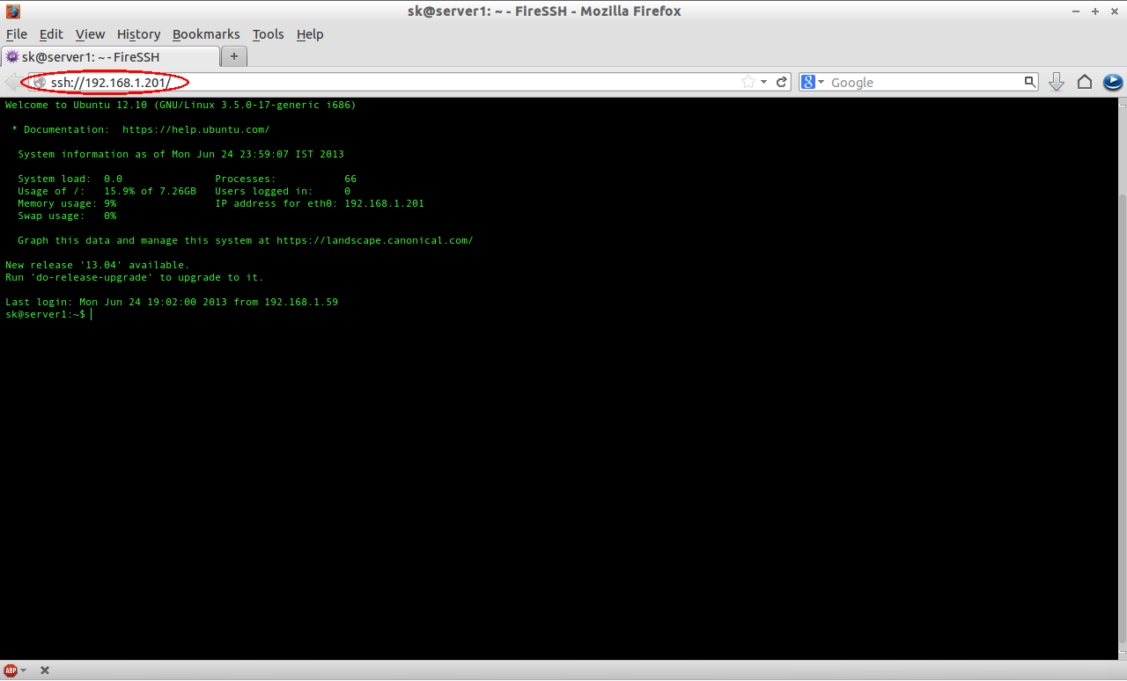Click the 'System information as of' line
Screen dimensions: 1127x681
180,154
